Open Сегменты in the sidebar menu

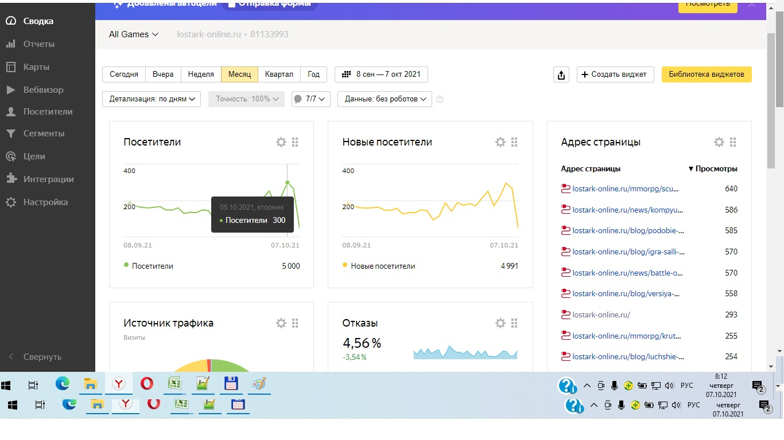pyautogui.click(x=44, y=133)
